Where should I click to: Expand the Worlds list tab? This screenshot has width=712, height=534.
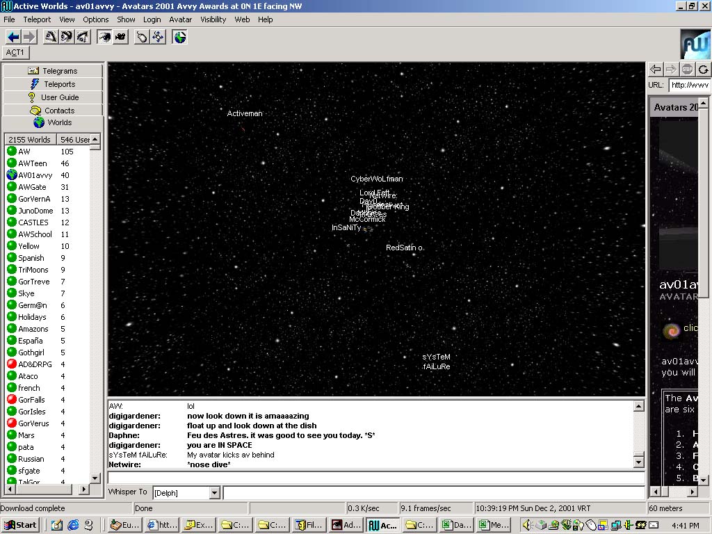[53, 122]
